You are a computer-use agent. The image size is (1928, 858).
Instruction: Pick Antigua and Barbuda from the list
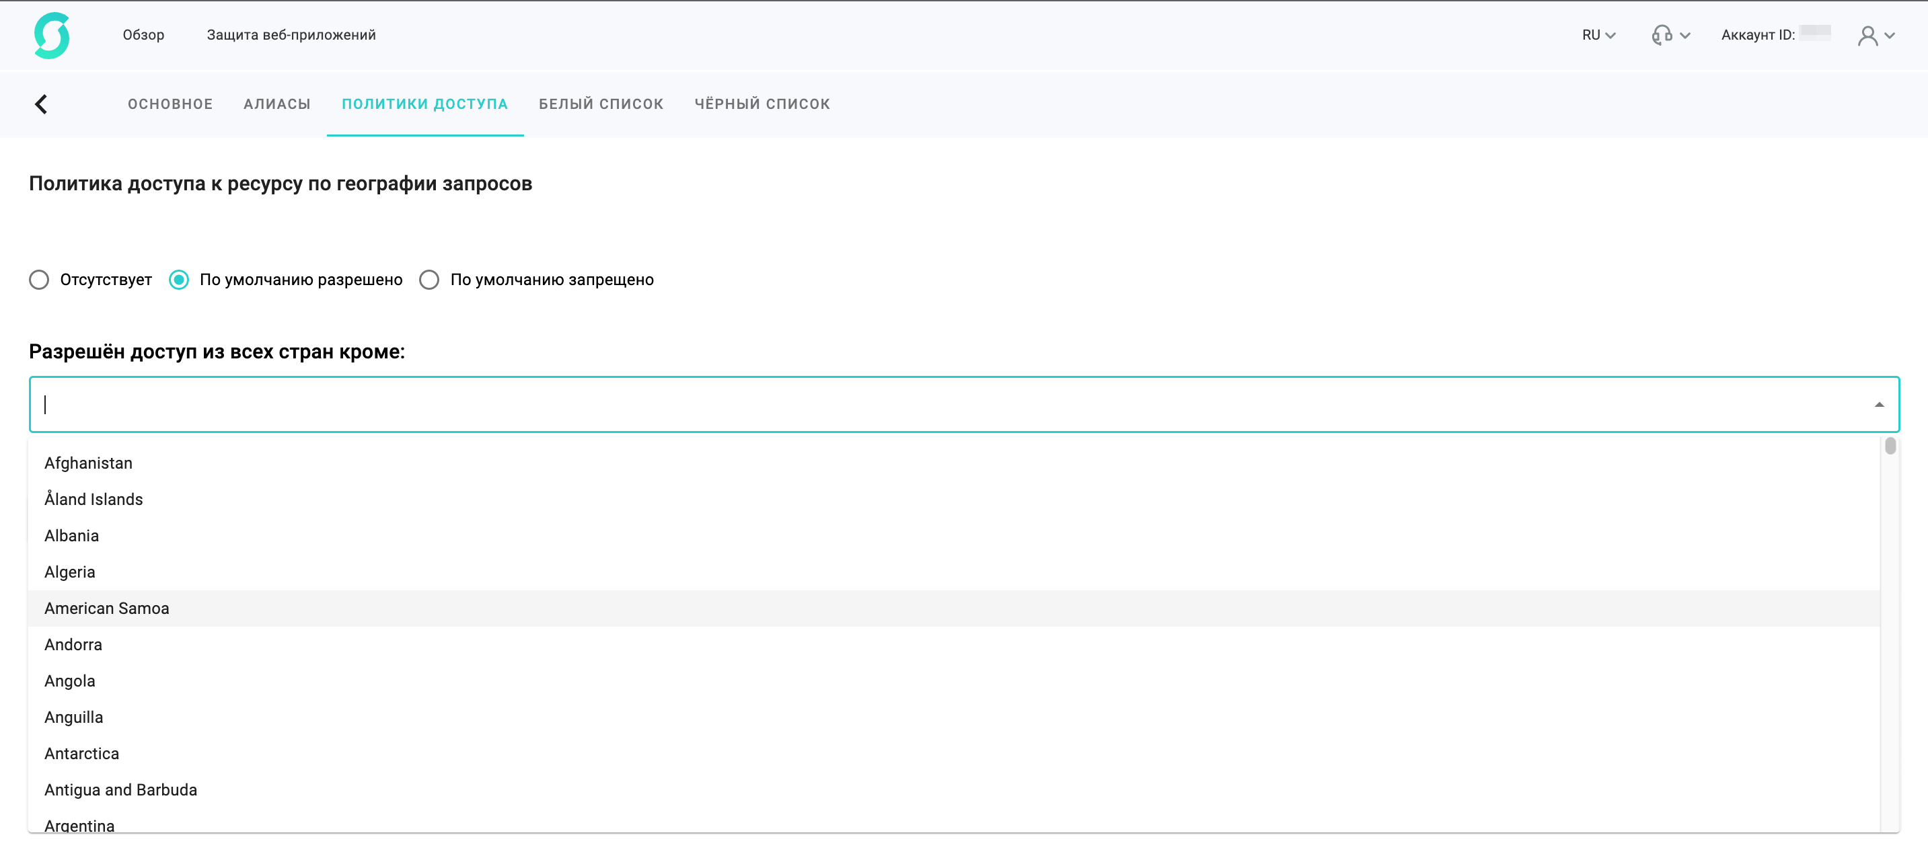[120, 790]
